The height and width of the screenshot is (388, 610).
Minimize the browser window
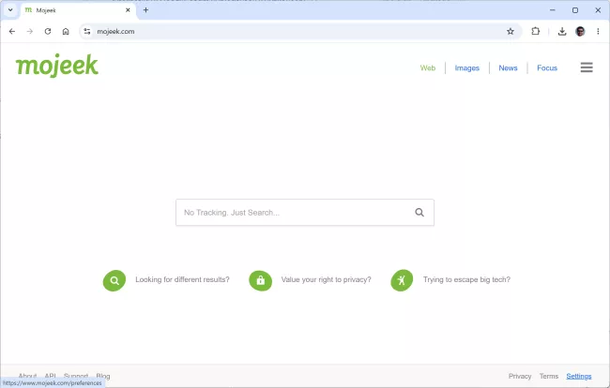(x=553, y=10)
